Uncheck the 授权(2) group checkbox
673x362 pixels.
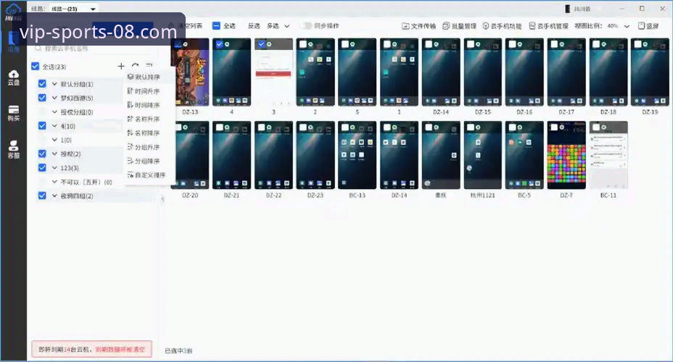coord(42,153)
